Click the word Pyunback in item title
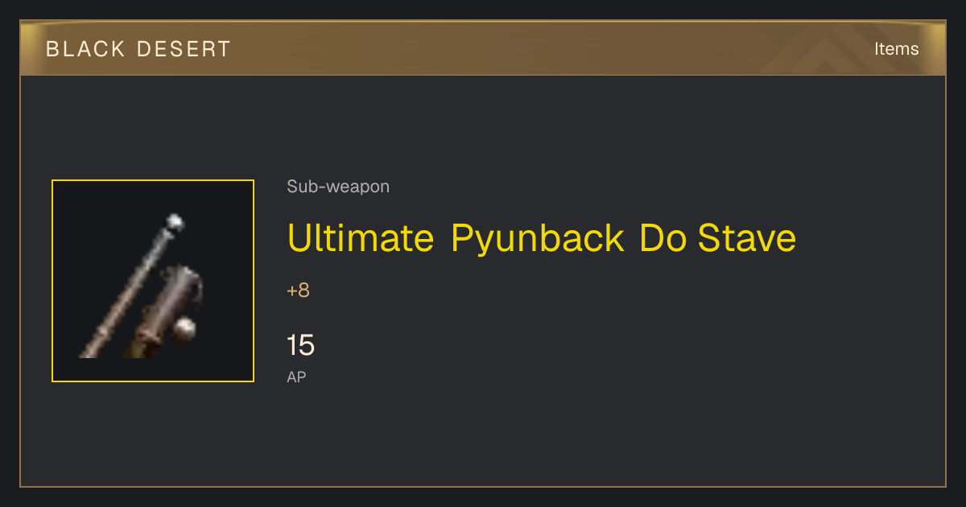Image resolution: width=966 pixels, height=507 pixels. 537,238
